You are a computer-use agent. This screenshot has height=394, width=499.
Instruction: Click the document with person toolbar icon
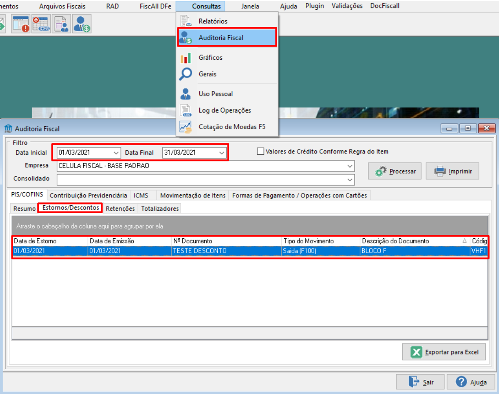pos(62,24)
